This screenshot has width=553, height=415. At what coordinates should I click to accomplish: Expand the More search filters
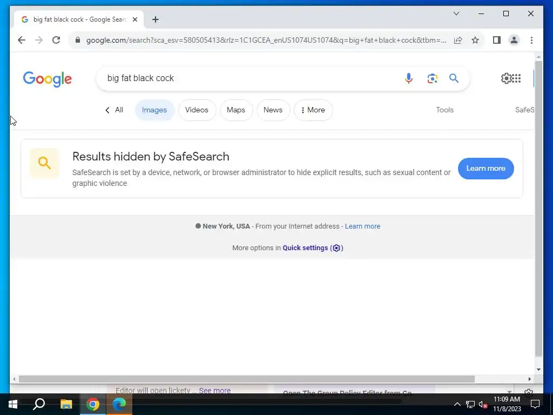point(313,110)
